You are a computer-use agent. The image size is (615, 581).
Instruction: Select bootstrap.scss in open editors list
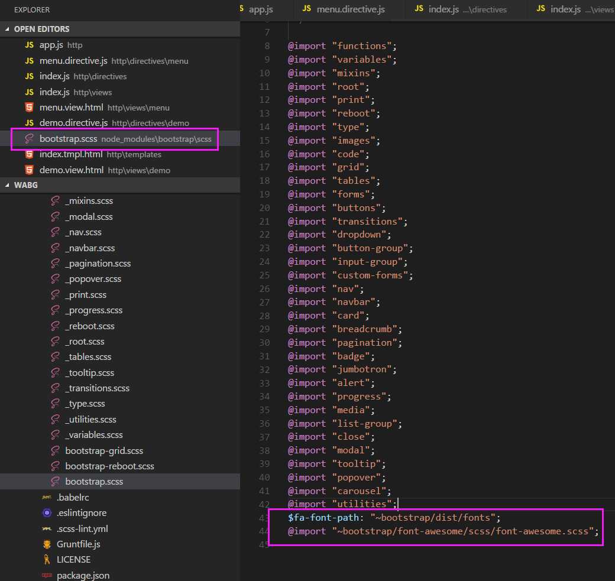pyautogui.click(x=120, y=139)
